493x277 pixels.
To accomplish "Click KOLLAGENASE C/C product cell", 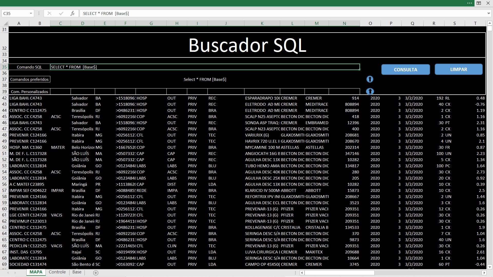I will pyautogui.click(x=262, y=227).
